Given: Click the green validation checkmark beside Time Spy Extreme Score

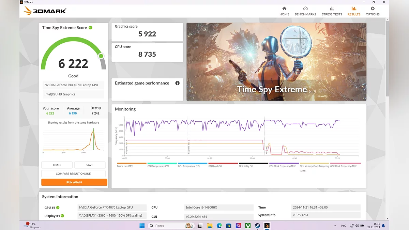Looking at the screenshot, I should click(91, 28).
